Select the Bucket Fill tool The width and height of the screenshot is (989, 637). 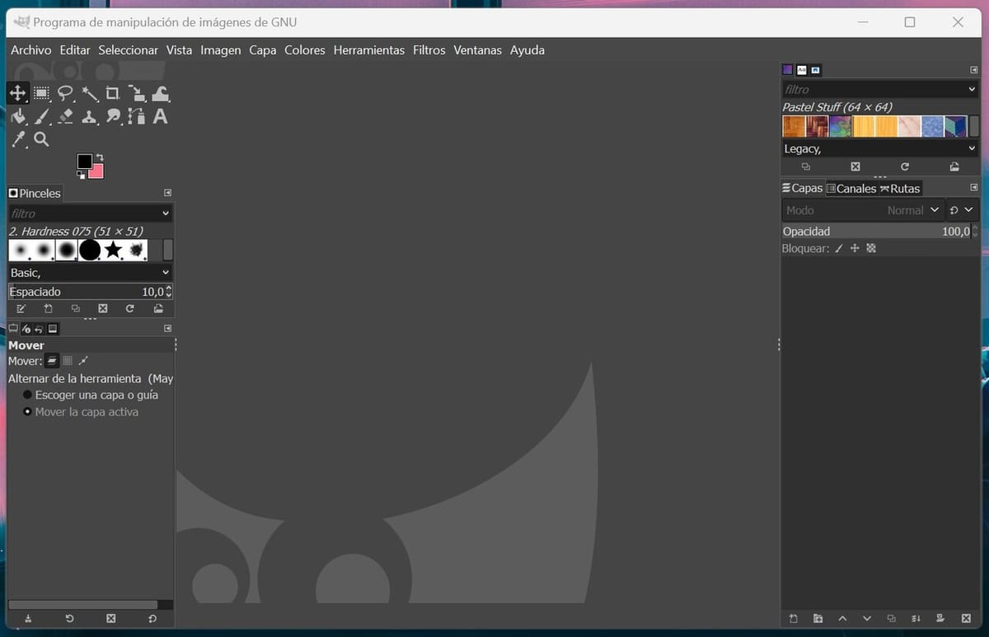click(x=18, y=116)
